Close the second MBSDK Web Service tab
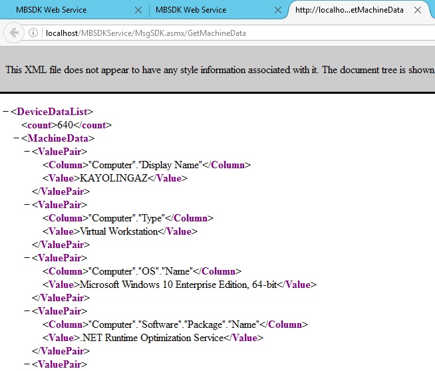The width and height of the screenshot is (435, 371). coord(277,10)
